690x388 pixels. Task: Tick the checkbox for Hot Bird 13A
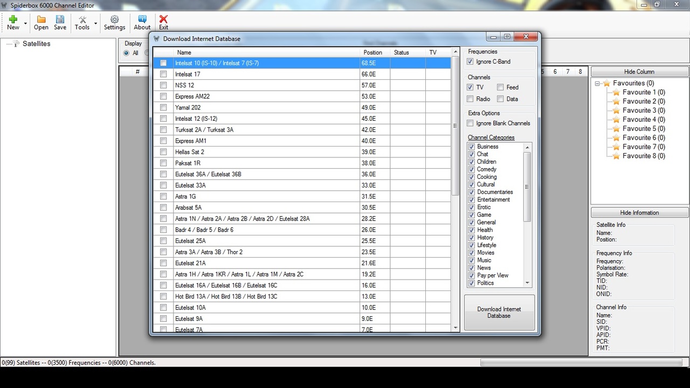click(163, 296)
